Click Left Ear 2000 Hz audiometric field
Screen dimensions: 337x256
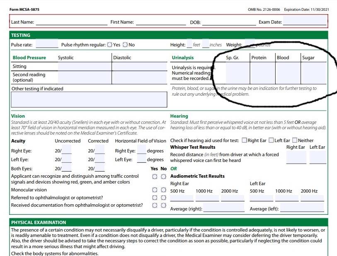(312, 198)
